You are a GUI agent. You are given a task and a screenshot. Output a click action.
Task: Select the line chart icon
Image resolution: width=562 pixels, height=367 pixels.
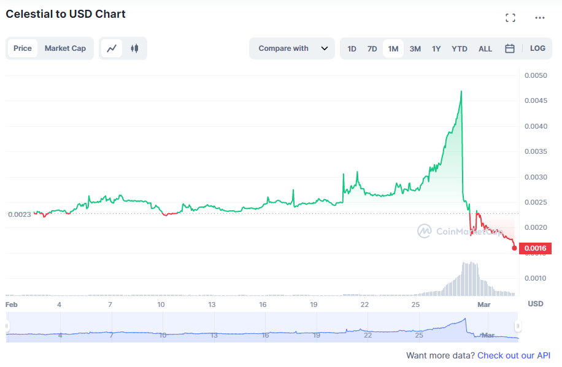[112, 48]
